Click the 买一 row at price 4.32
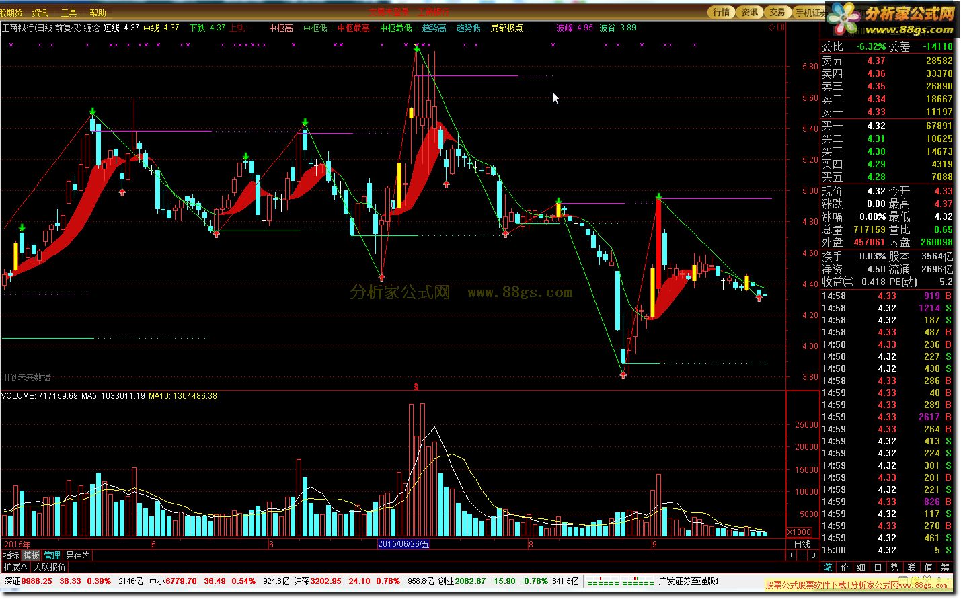Image resolution: width=961 pixels, height=599 pixels. tap(887, 126)
